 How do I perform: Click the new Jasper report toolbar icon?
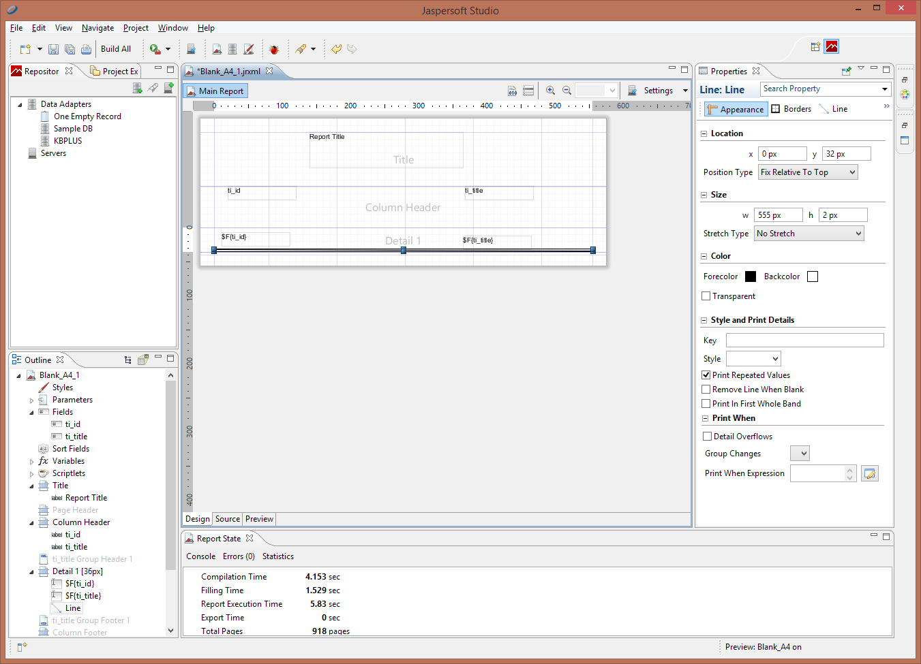[x=217, y=49]
